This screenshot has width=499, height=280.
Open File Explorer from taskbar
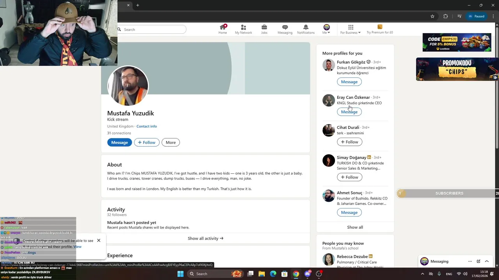click(x=262, y=274)
